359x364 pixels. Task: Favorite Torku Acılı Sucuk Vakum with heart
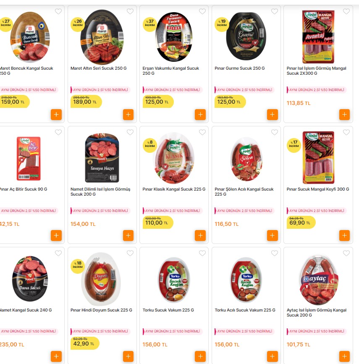point(275,253)
